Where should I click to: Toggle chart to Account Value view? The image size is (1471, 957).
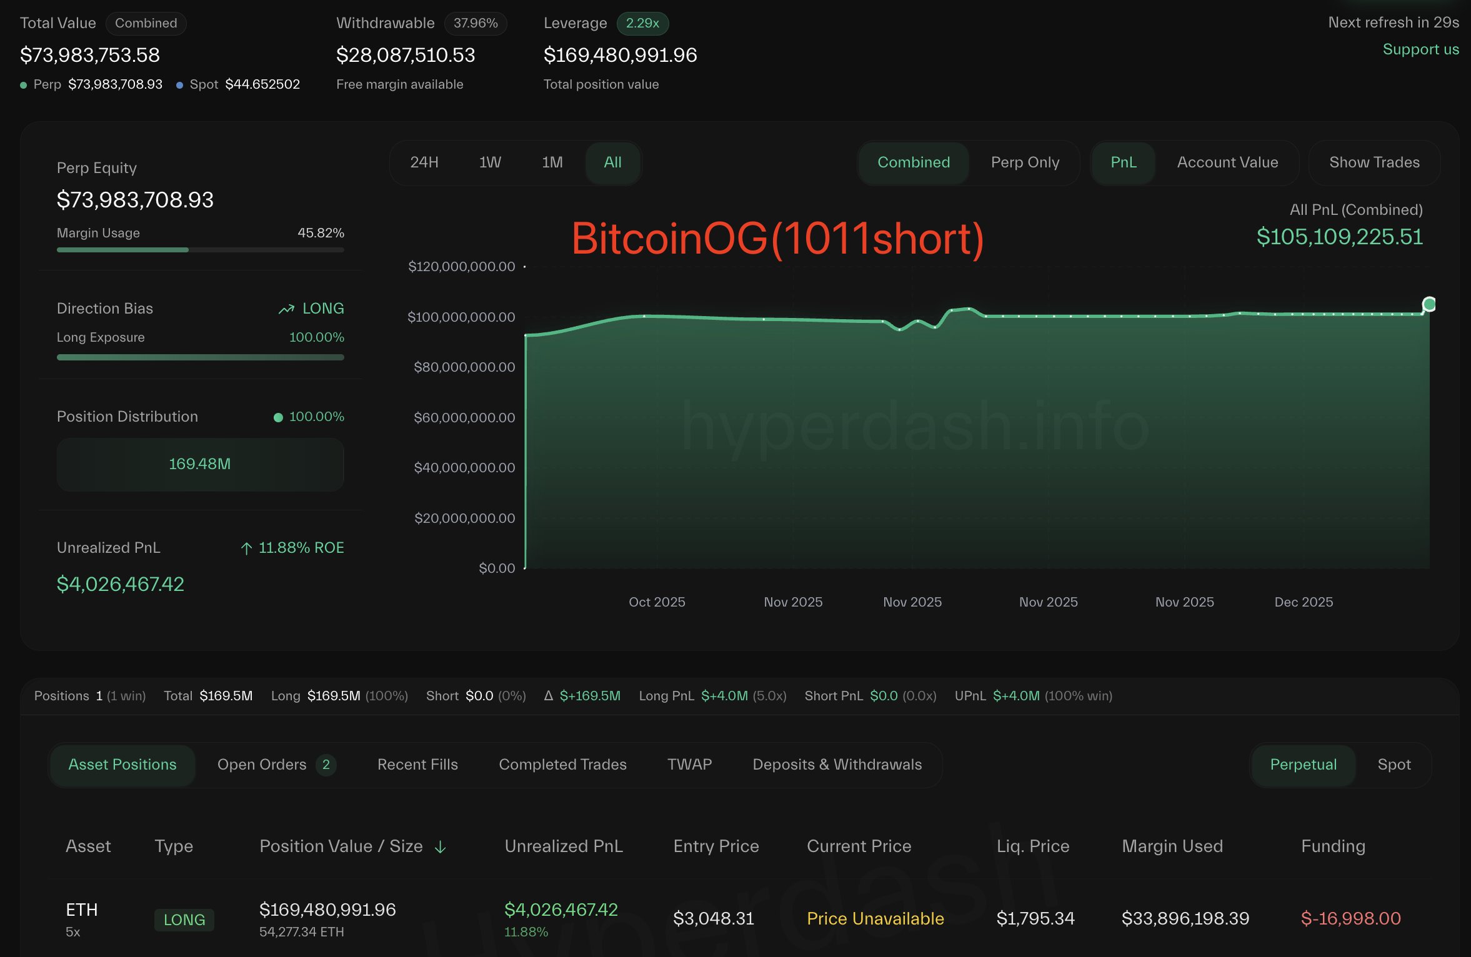pos(1227,162)
